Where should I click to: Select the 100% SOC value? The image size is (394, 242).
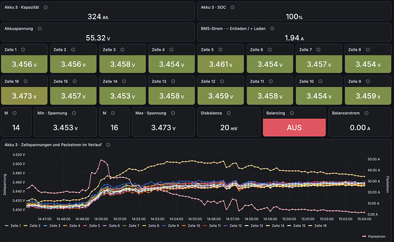pos(294,17)
